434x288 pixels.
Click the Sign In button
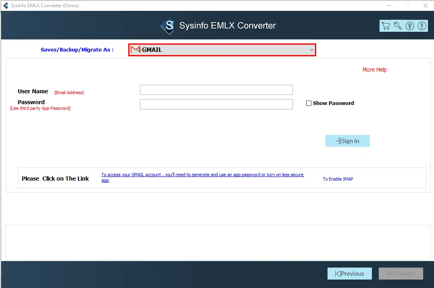(348, 141)
